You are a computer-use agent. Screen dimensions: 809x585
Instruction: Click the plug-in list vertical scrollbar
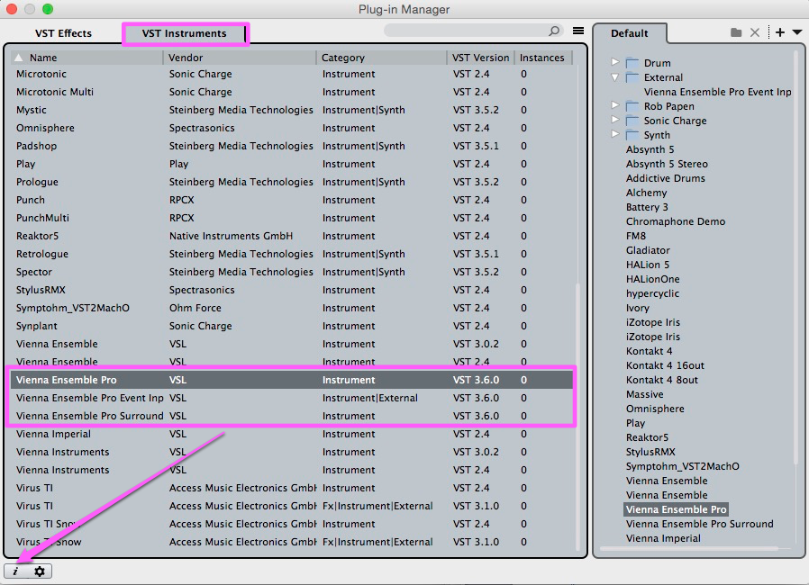coord(577,417)
